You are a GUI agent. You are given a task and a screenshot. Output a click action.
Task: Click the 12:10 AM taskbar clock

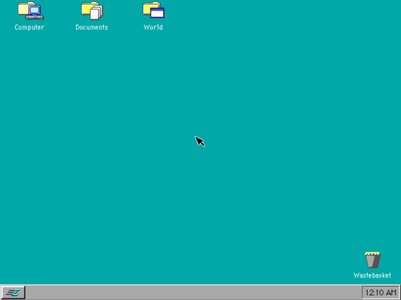381,292
